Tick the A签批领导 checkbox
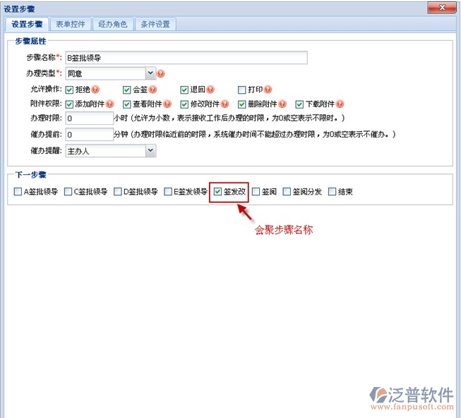The image size is (461, 418). 18,191
